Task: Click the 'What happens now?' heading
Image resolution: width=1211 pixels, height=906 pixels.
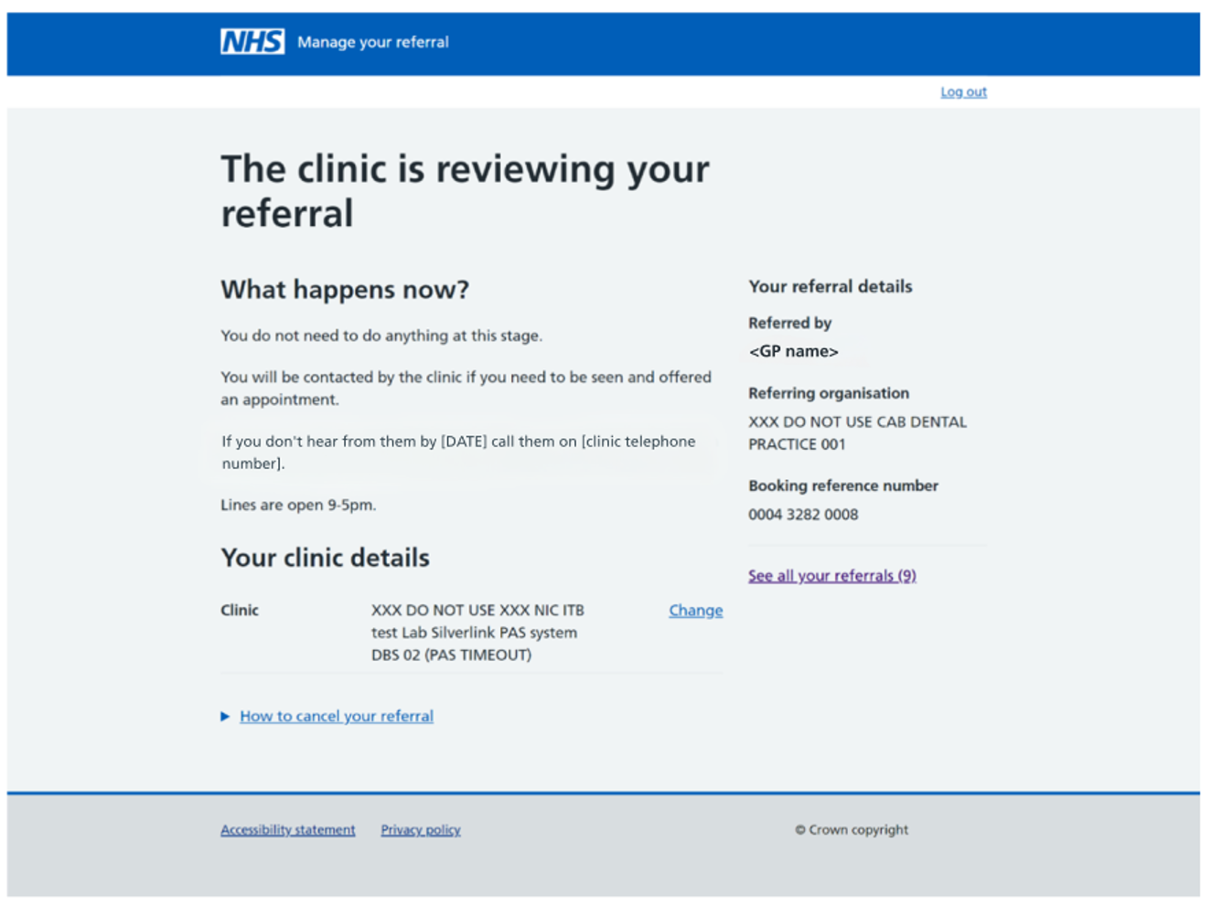Action: pyautogui.click(x=345, y=290)
